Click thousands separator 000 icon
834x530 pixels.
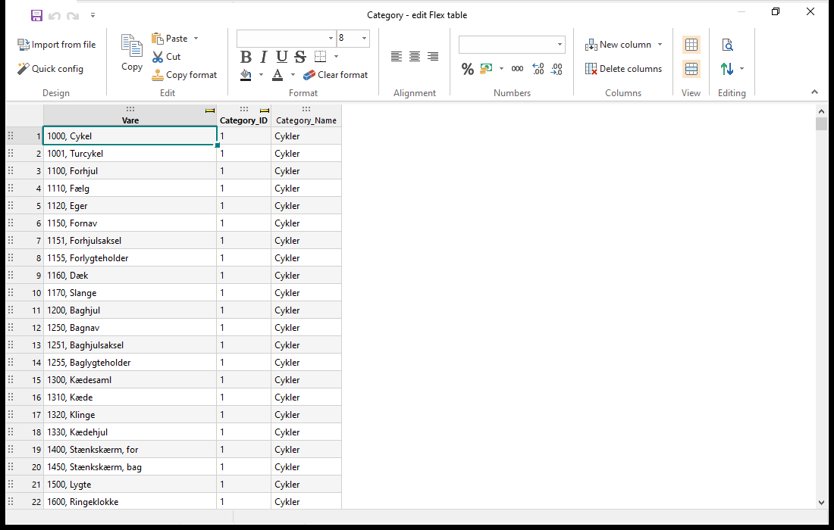[x=517, y=68]
